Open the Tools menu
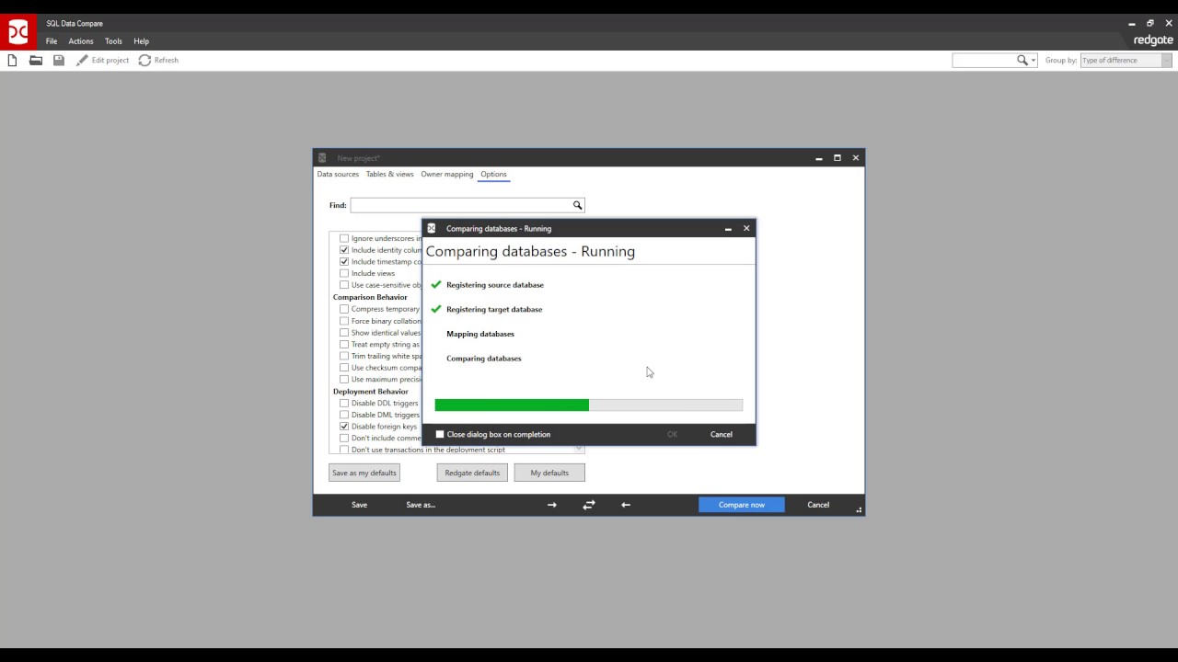 [113, 41]
